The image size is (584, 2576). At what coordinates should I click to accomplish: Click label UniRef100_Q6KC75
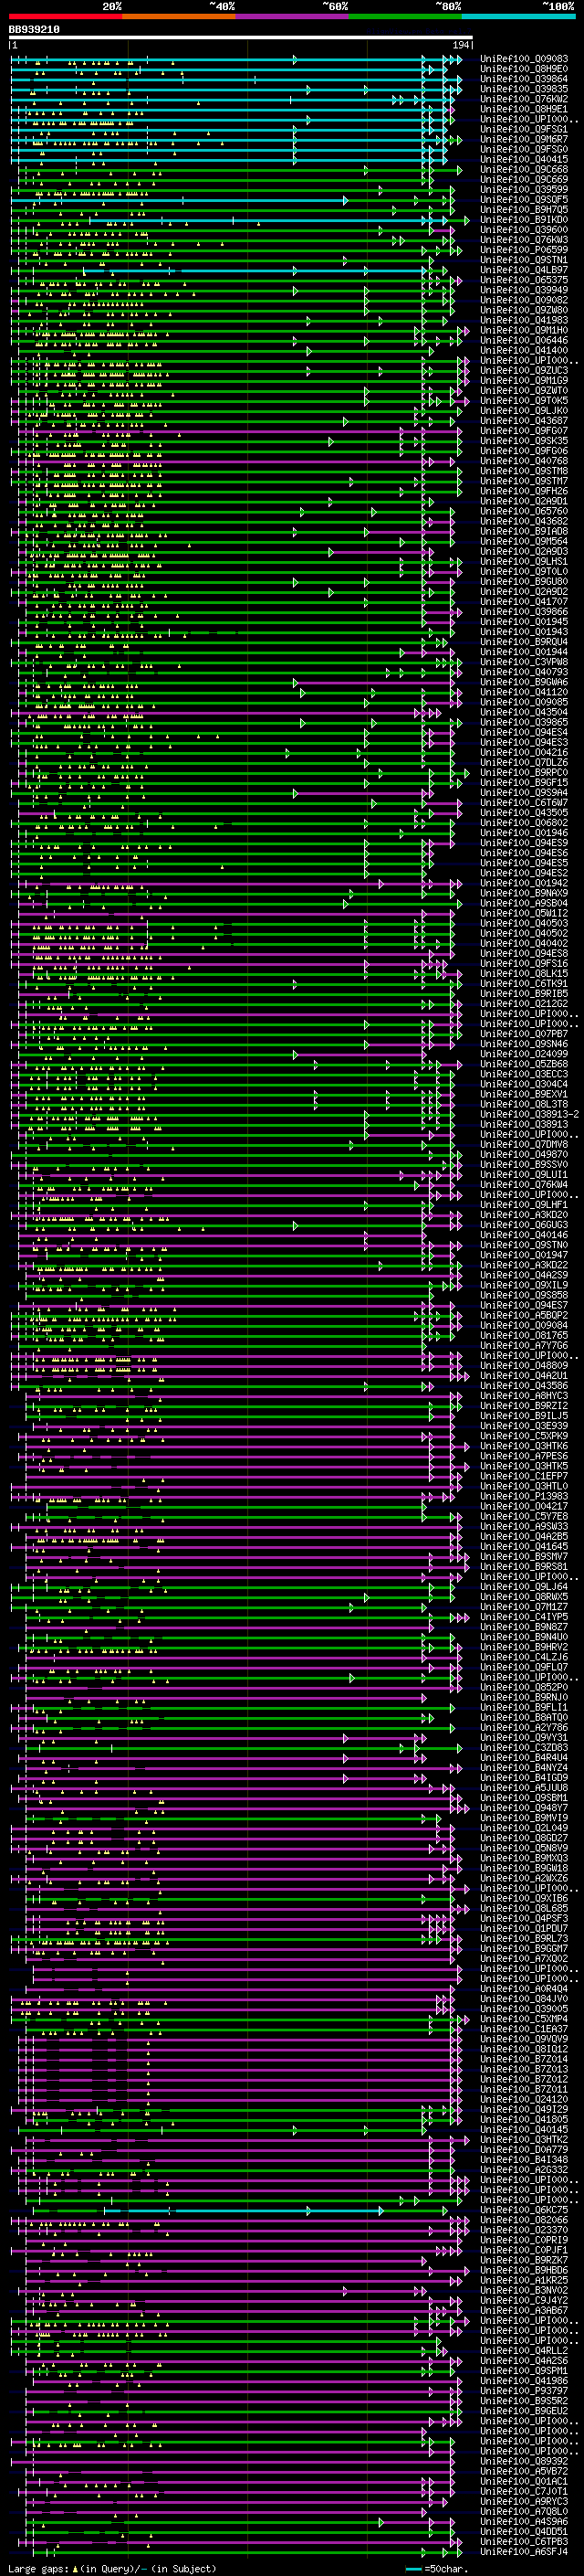coord(524,2211)
